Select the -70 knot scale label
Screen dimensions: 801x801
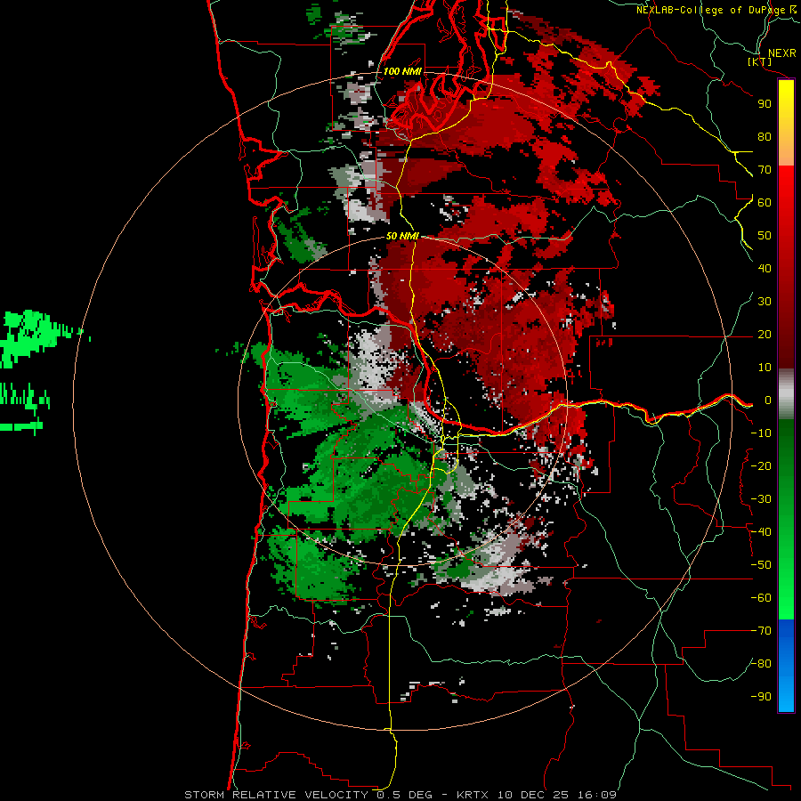[x=761, y=631]
